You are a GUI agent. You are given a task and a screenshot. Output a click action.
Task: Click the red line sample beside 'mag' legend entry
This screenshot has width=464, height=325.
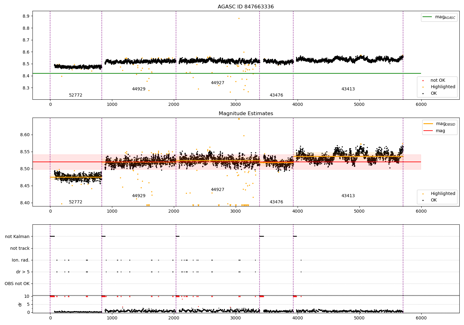(428, 131)
